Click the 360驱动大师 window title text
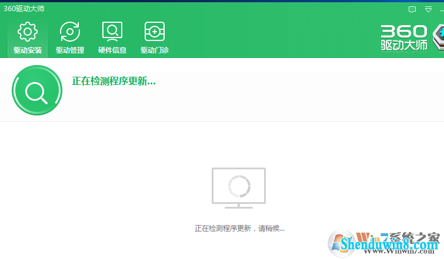The width and height of the screenshot is (444, 259). pyautogui.click(x=24, y=9)
